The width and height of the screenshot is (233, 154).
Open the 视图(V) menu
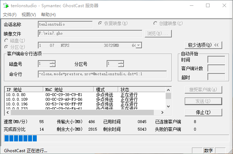pyautogui.click(x=29, y=14)
